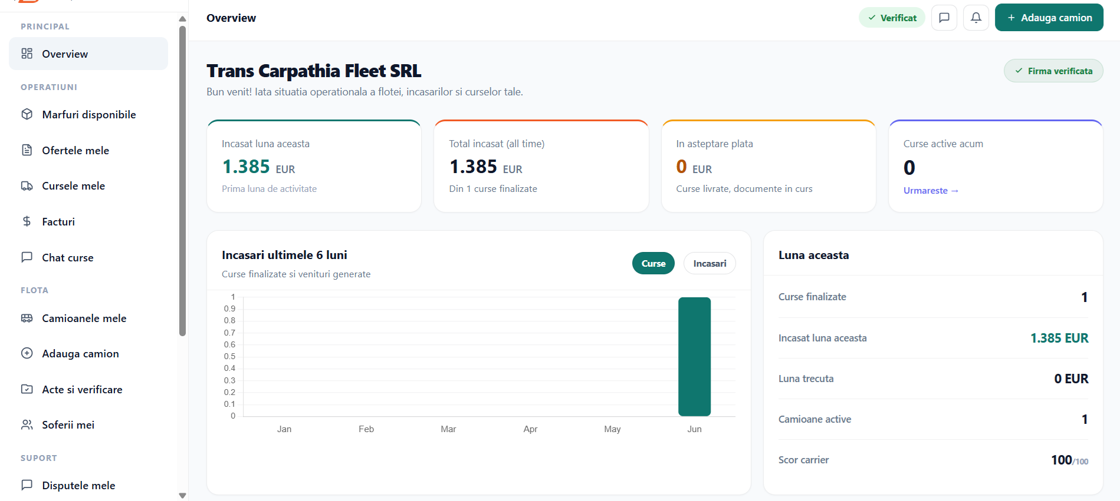Go to Ofertele mele
Screen dimensions: 1120x501
click(x=88, y=150)
